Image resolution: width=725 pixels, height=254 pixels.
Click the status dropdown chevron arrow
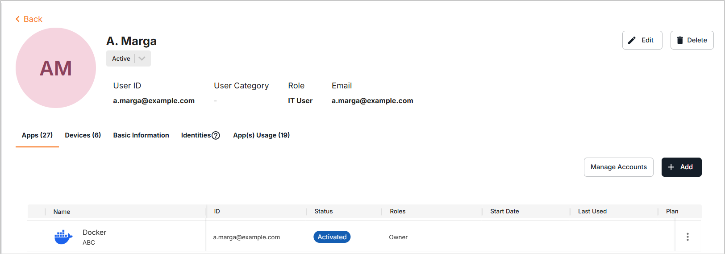coord(142,58)
